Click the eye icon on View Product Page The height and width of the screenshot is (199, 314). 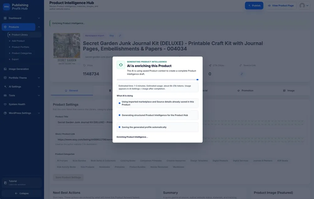pos(269,6)
